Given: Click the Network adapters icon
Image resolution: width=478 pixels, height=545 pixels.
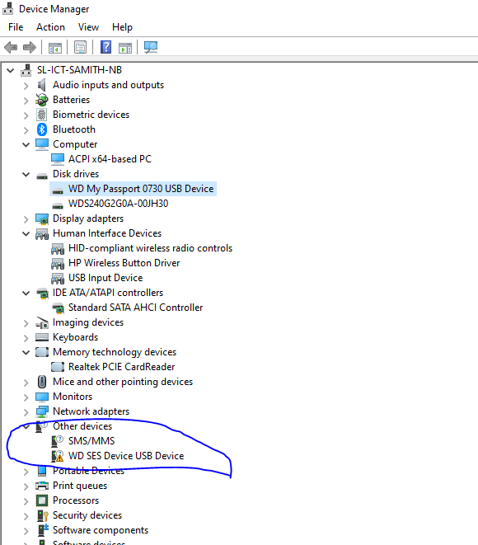Looking at the screenshot, I should (x=42, y=411).
